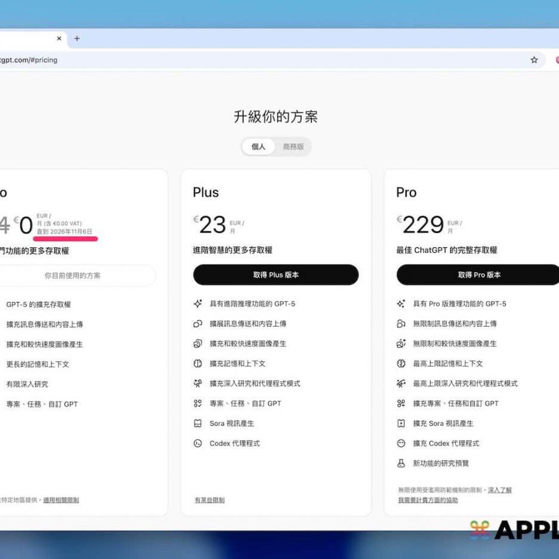Select the 個人 plan toggle
This screenshot has width=559, height=559.
tap(258, 146)
